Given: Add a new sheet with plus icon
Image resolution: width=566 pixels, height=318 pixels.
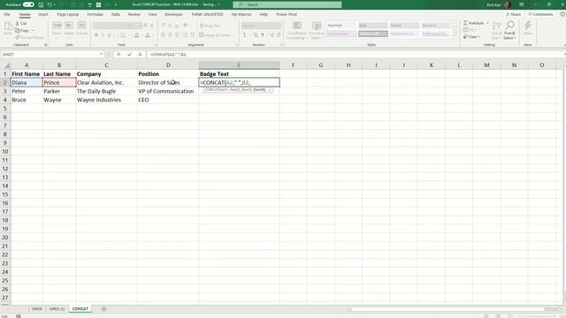Looking at the screenshot, I should click(104, 309).
